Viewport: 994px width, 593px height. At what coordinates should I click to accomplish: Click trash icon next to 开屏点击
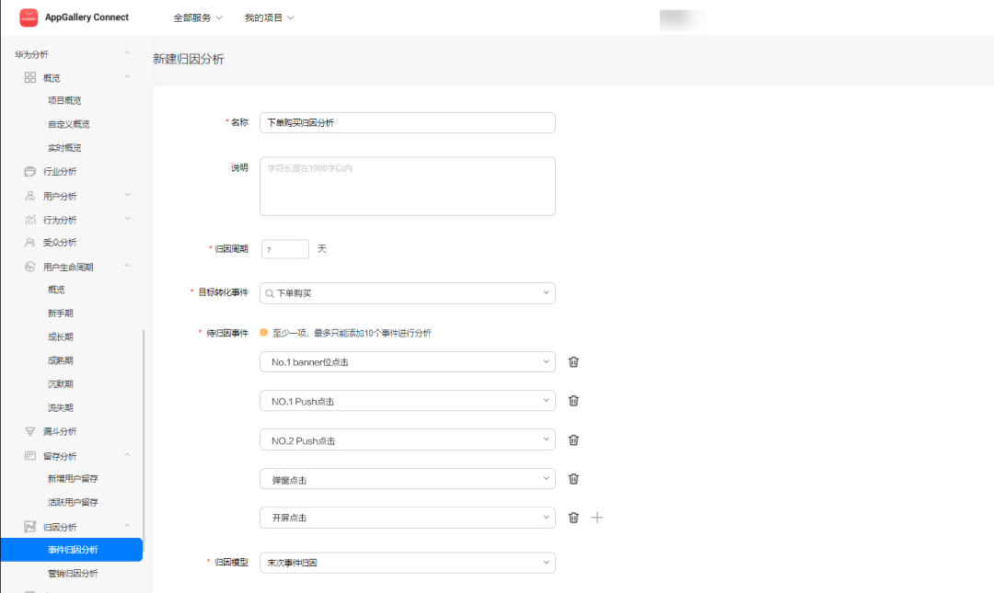pyautogui.click(x=573, y=518)
